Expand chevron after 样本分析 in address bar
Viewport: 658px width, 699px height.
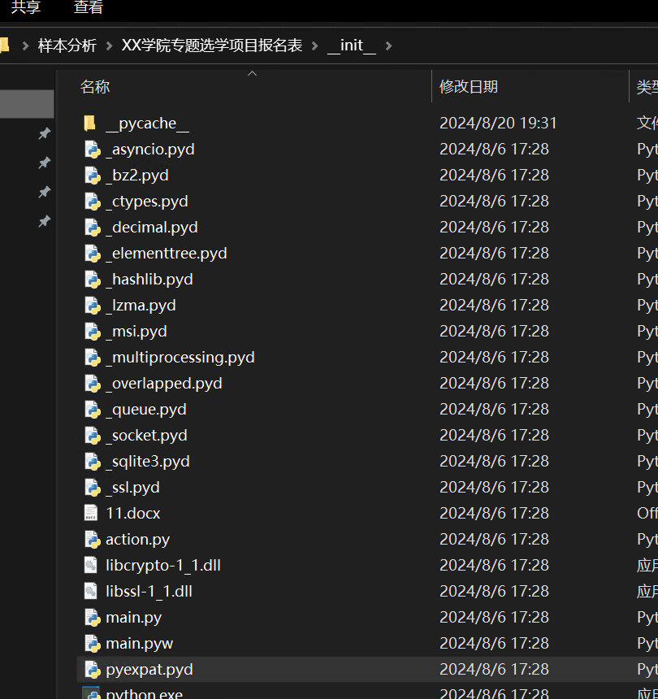coord(109,46)
